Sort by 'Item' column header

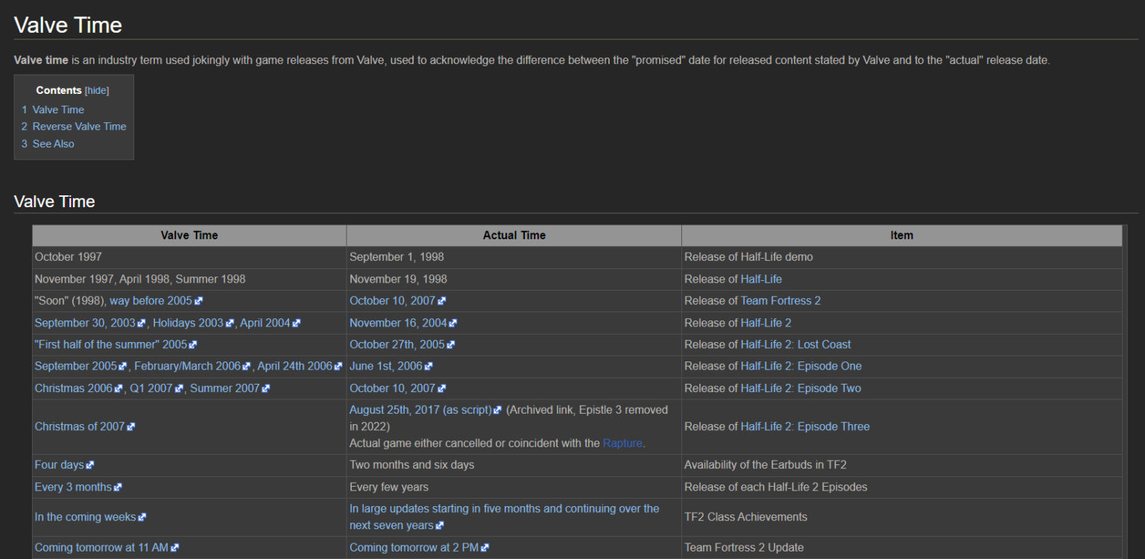tap(901, 236)
